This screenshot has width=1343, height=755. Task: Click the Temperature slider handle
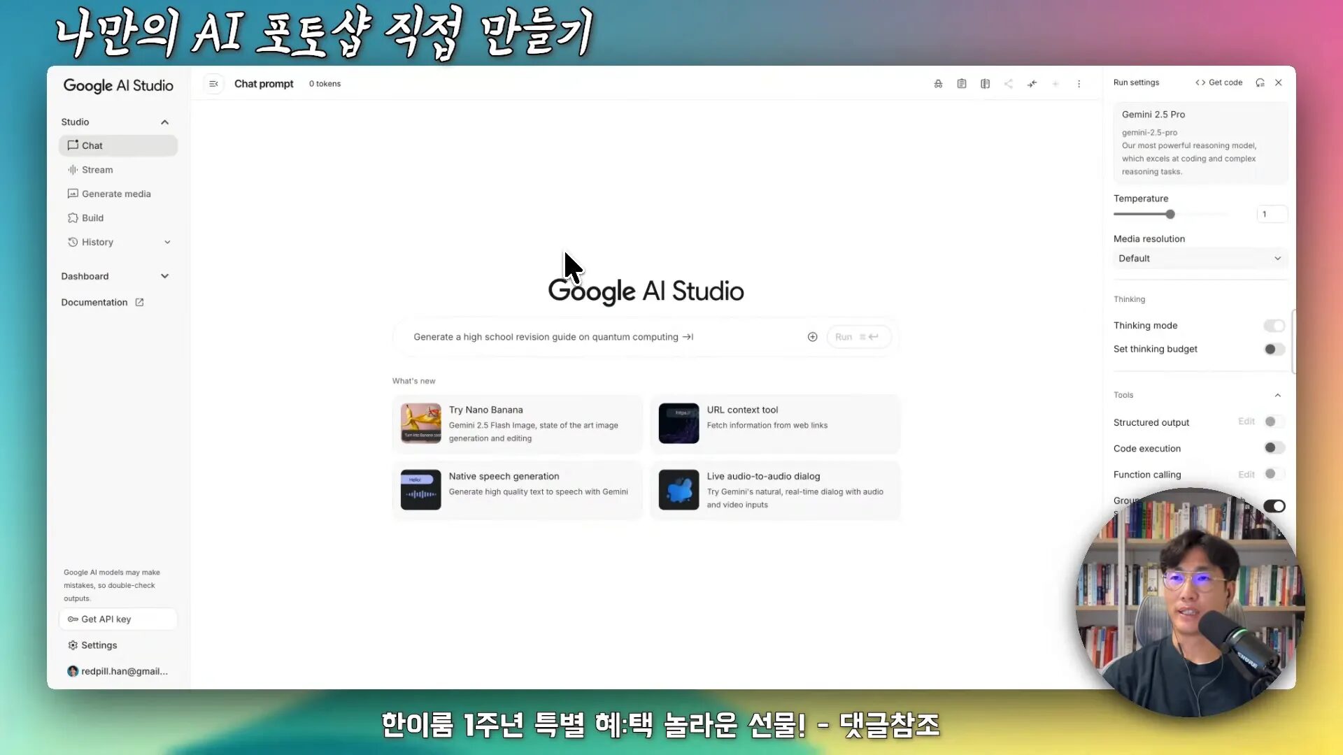[1170, 215]
